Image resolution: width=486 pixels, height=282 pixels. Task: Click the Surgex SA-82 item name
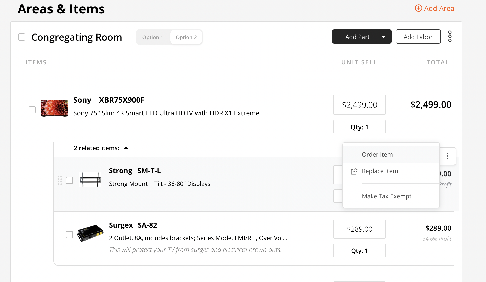point(133,225)
